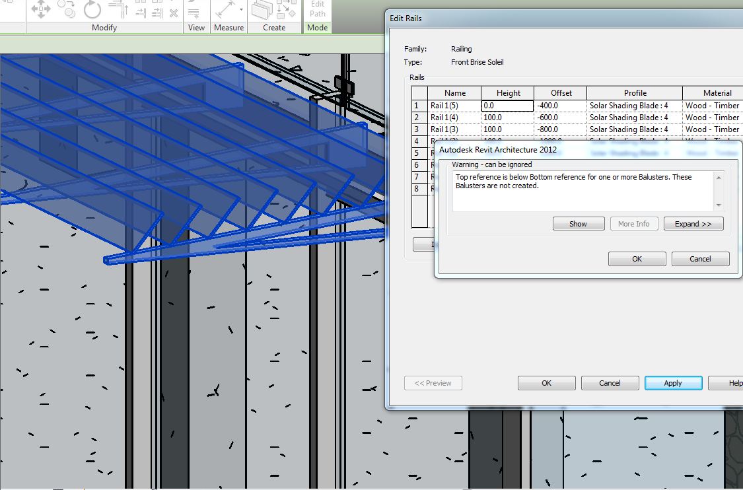The image size is (743, 490).
Task: Click Apply in the Edit Rails dialog
Action: pyautogui.click(x=672, y=383)
